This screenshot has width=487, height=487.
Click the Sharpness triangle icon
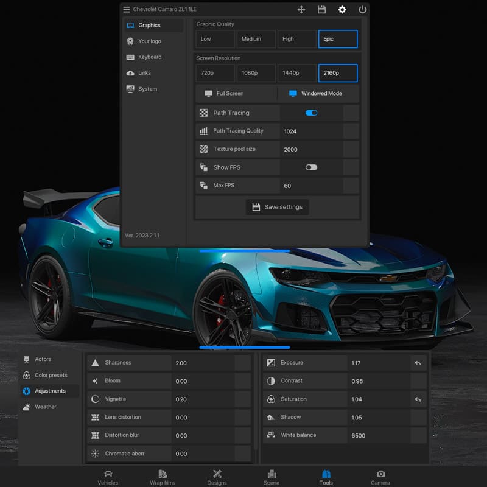click(95, 363)
